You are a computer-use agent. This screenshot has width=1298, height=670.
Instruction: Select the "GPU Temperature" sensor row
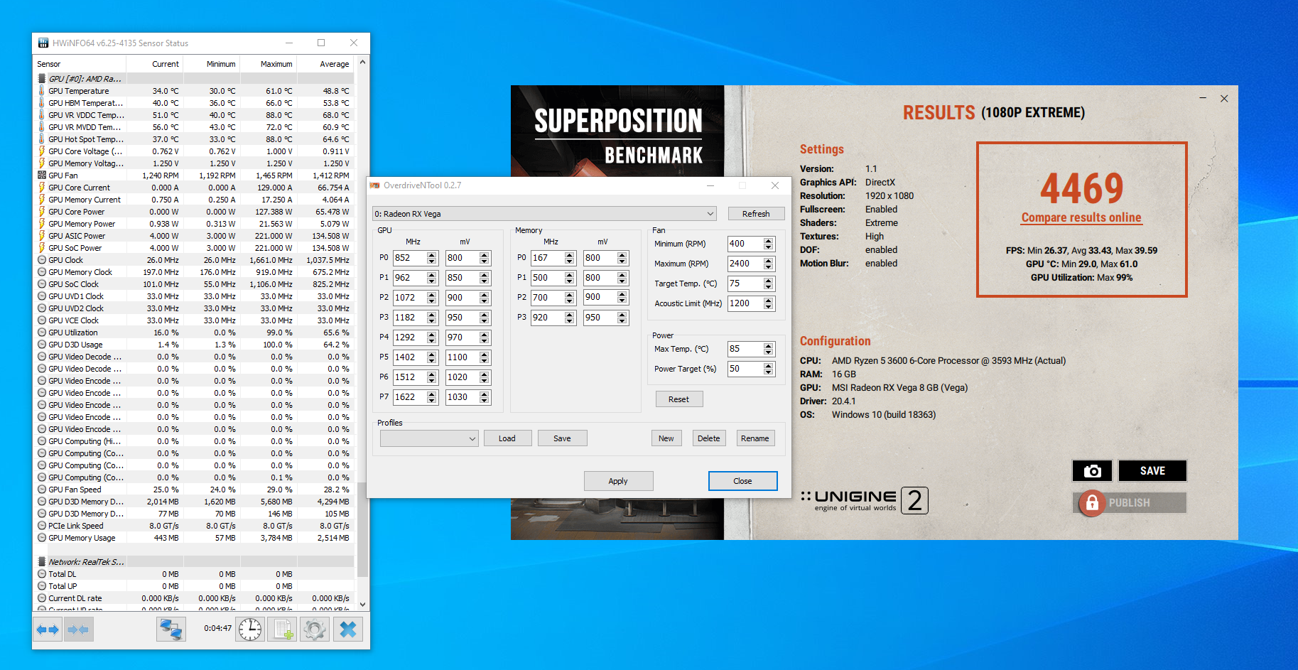pos(195,91)
